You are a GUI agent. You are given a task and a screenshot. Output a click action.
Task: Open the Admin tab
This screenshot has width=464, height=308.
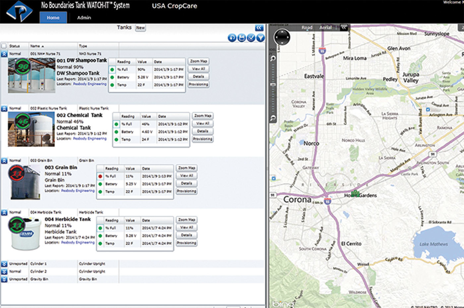point(84,18)
